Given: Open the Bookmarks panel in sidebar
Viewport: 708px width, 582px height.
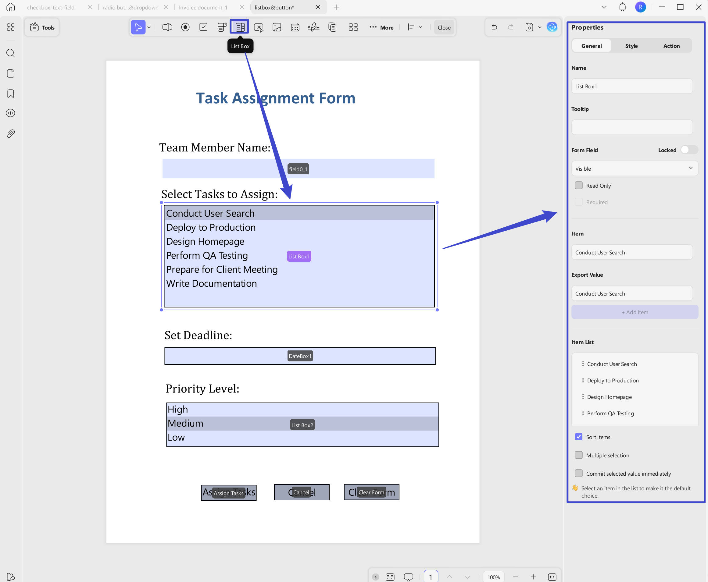Looking at the screenshot, I should pyautogui.click(x=11, y=94).
